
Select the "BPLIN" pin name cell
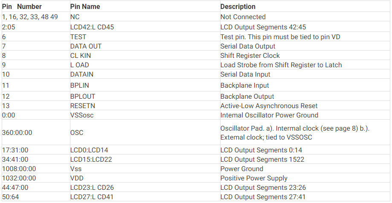pos(80,86)
